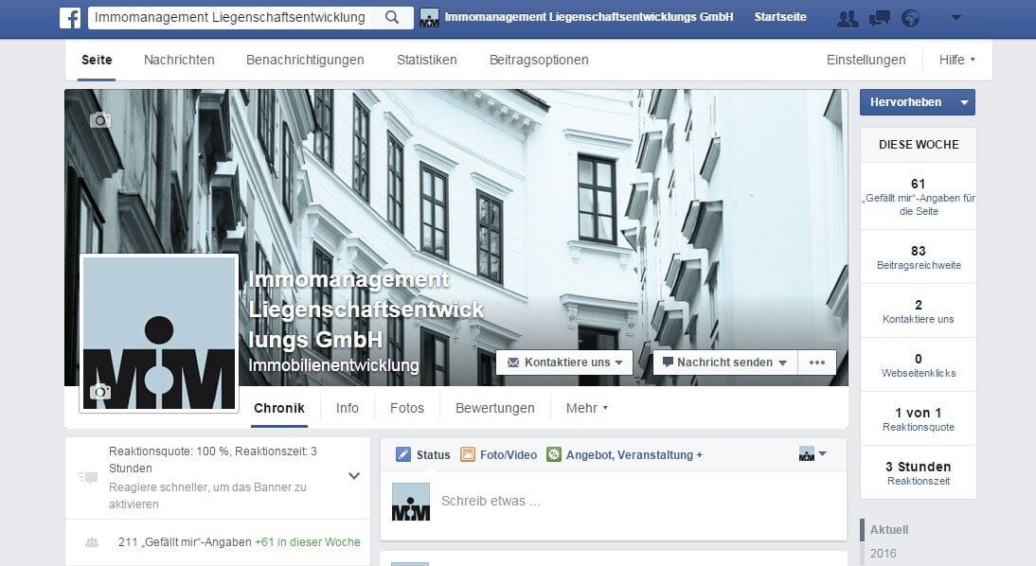Open the Hervorheben dropdown arrow
Screen dimensions: 1036x566
pyautogui.click(x=964, y=102)
